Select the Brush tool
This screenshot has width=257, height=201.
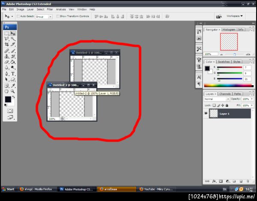pyautogui.click(x=13, y=51)
